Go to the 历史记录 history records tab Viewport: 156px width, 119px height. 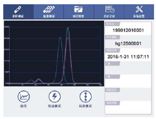tap(109, 12)
